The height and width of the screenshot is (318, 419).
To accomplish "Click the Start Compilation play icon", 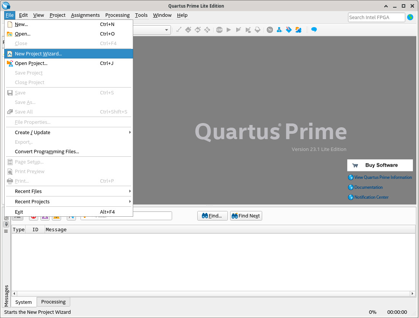I will 229,30.
